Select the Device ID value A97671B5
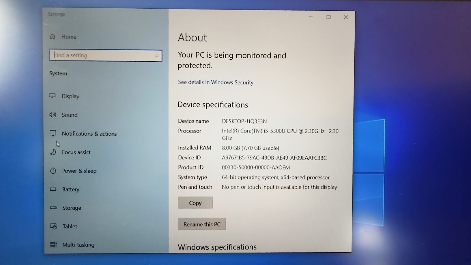This screenshot has width=471, height=265. pyautogui.click(x=274, y=158)
